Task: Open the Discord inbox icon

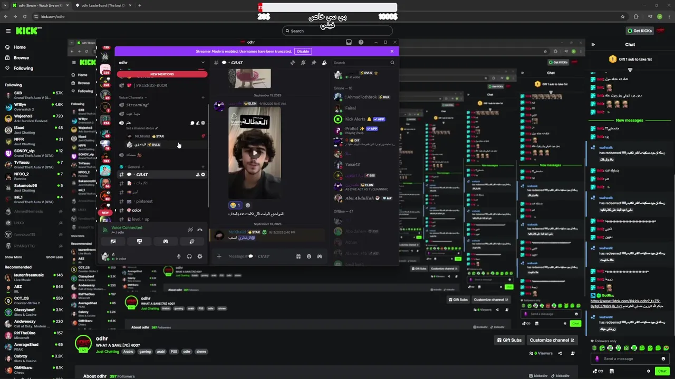Action: (x=349, y=42)
